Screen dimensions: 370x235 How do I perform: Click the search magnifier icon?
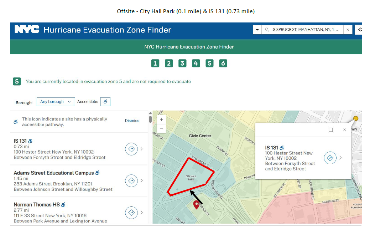267,30
